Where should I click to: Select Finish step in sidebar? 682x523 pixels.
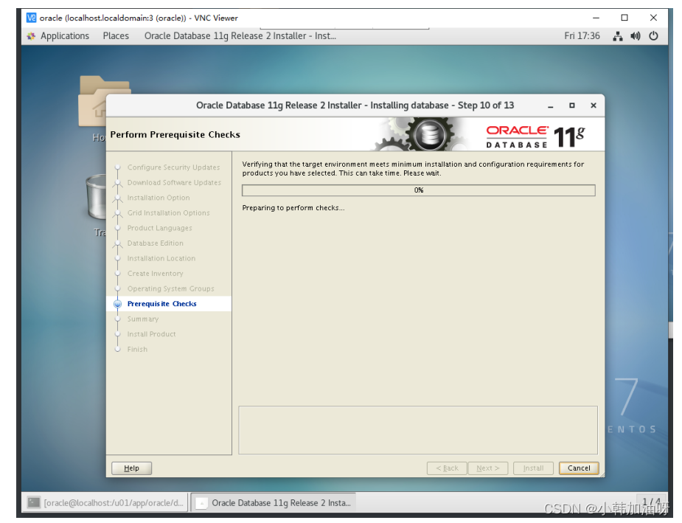[x=137, y=350]
